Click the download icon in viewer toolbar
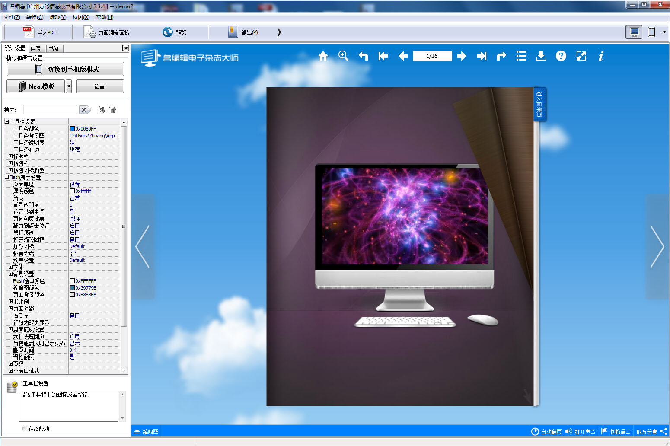The width and height of the screenshot is (670, 446). click(541, 56)
